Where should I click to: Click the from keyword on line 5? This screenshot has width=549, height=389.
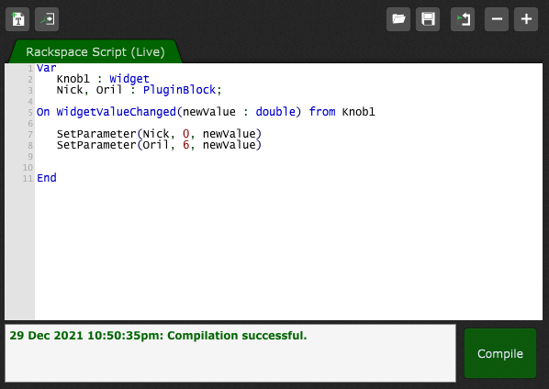click(x=322, y=112)
